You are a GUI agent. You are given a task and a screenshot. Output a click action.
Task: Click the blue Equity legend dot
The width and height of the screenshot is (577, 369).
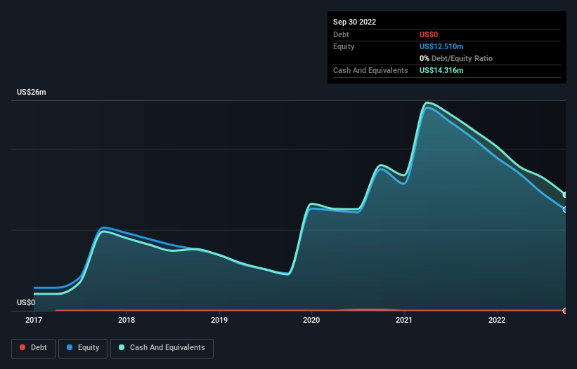[x=70, y=347]
